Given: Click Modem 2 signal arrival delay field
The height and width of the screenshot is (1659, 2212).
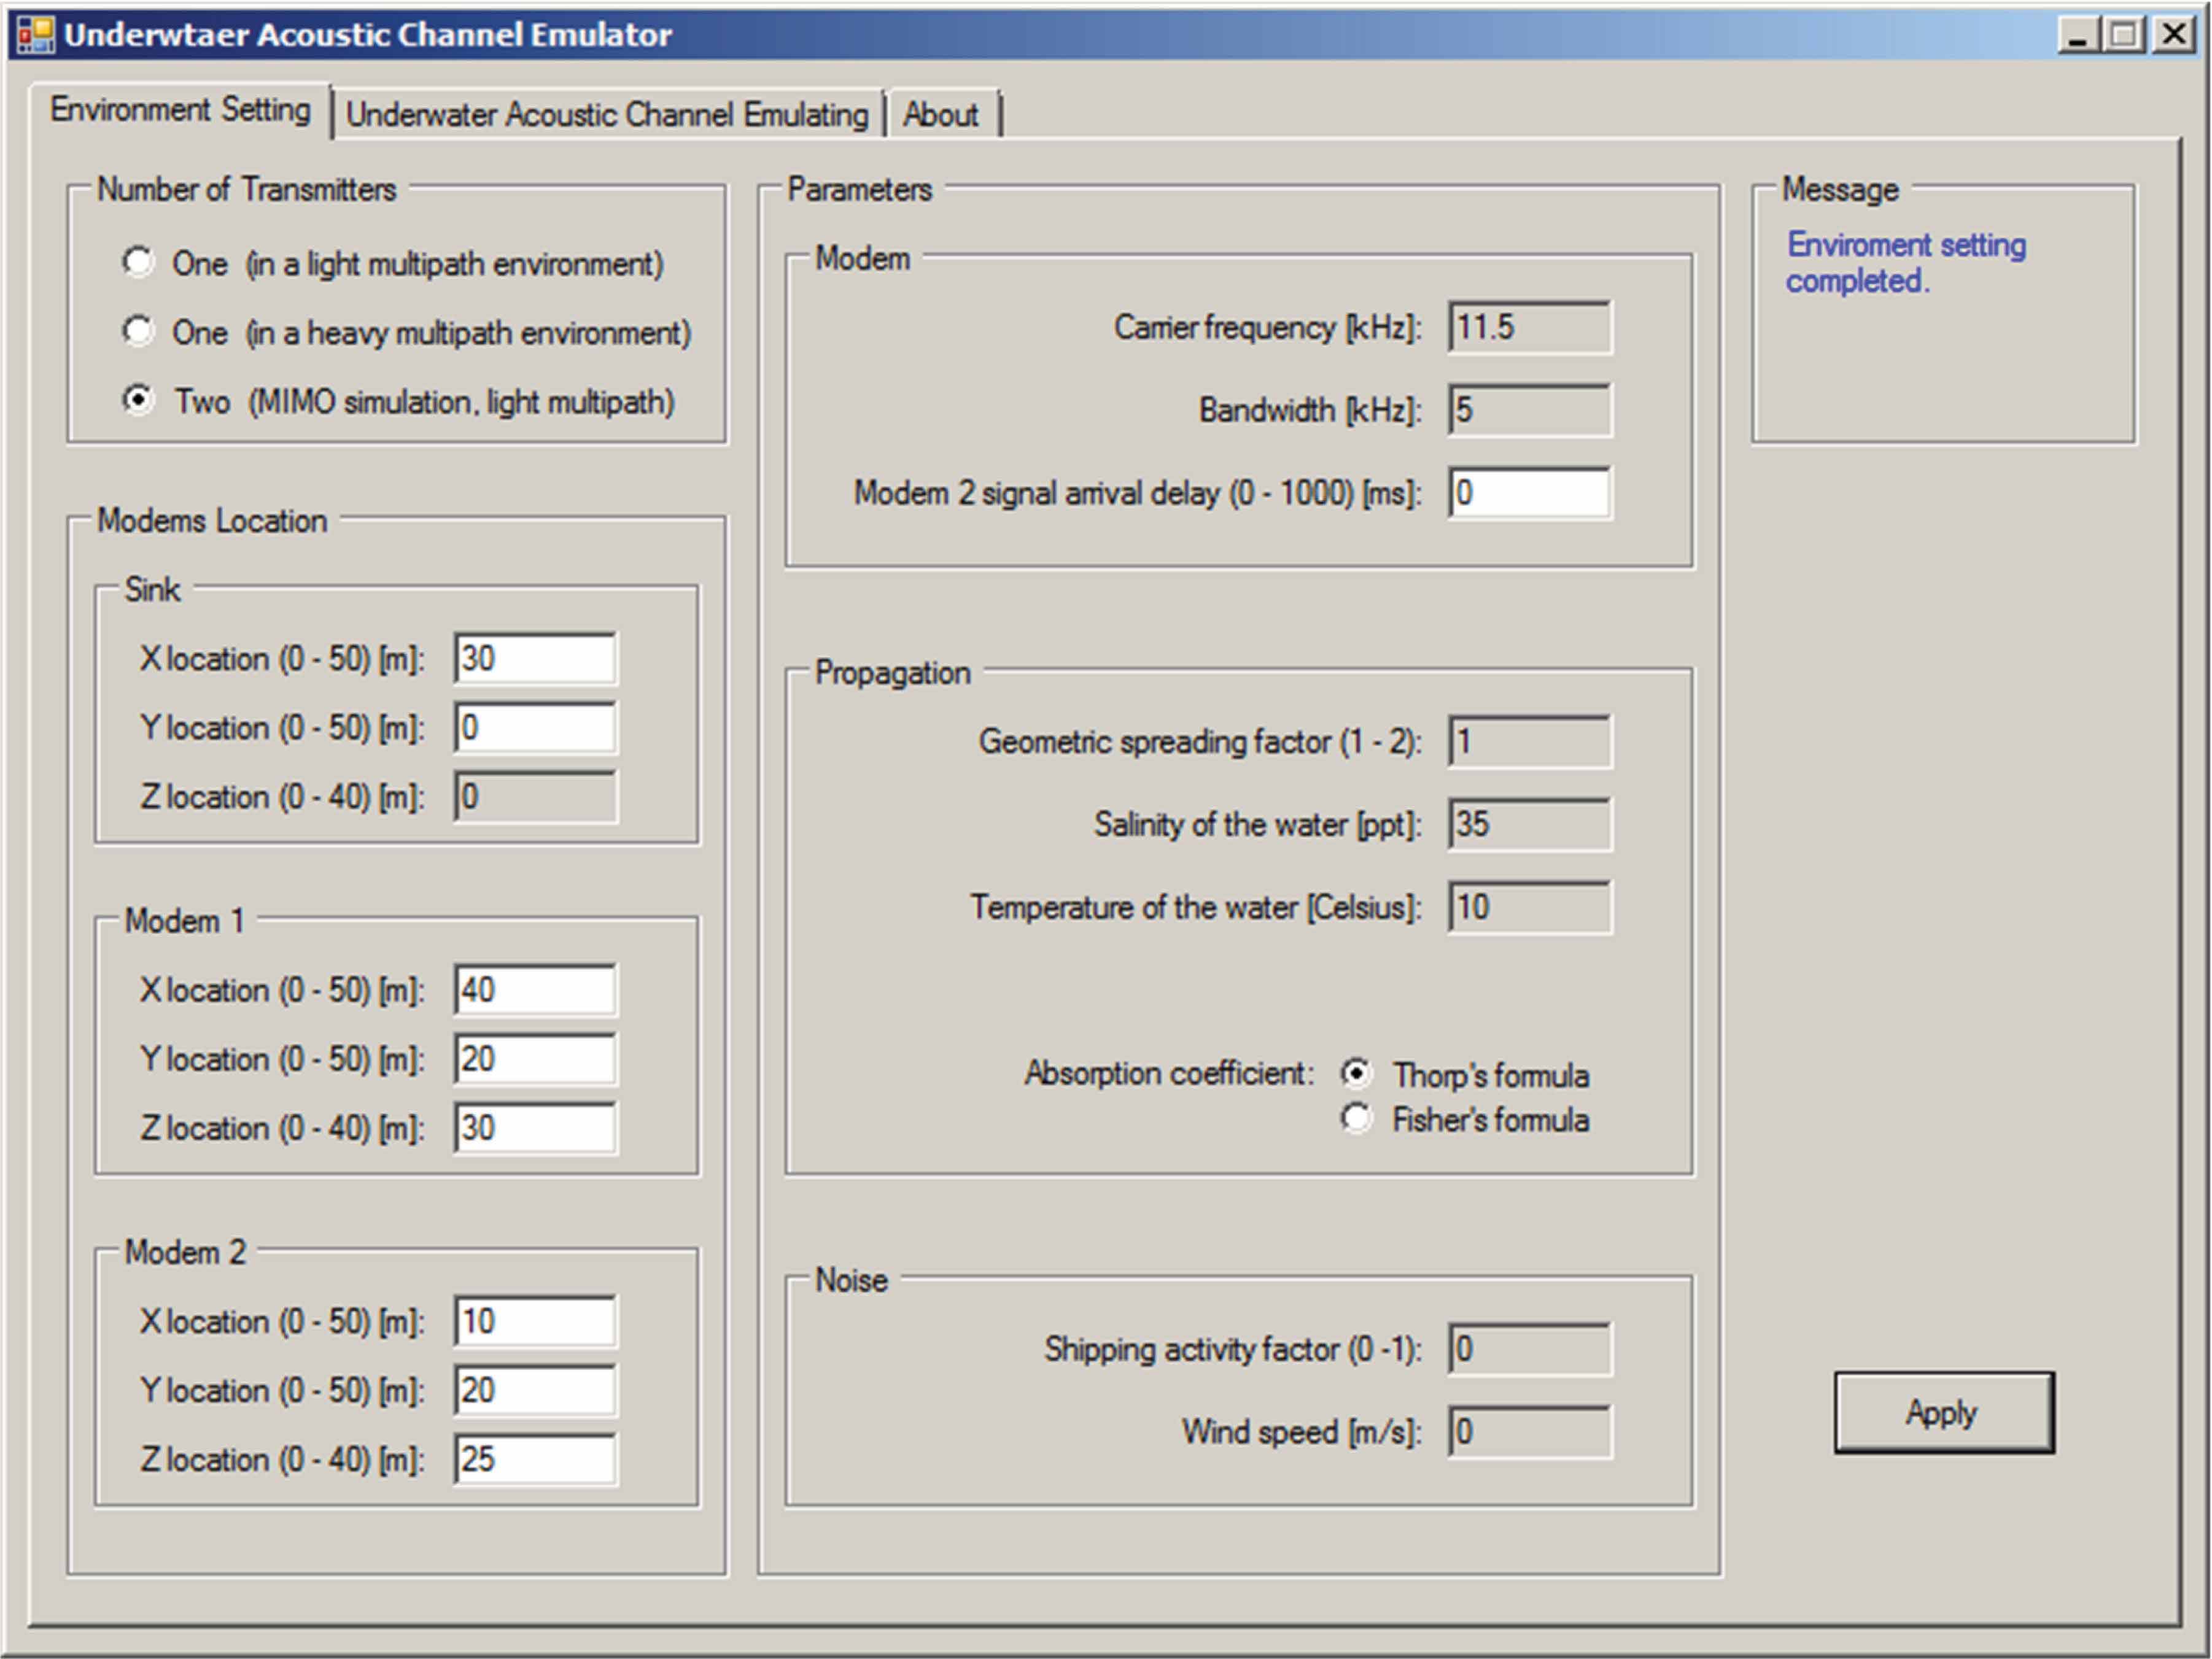Looking at the screenshot, I should [1529, 493].
